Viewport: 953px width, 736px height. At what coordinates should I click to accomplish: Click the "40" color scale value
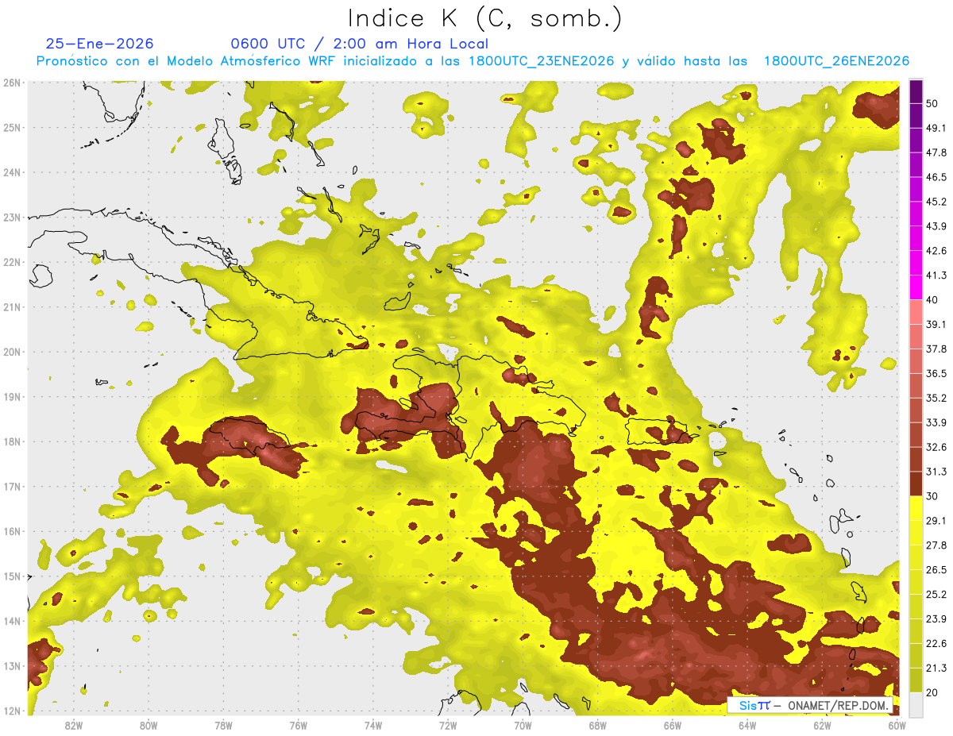[932, 299]
